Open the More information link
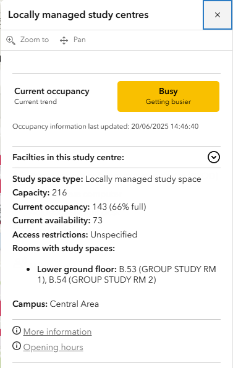Image resolution: width=233 pixels, height=368 pixels. tap(57, 332)
